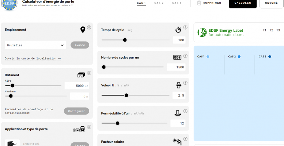The height and width of the screenshot is (146, 284).
Task: Click the Valeur U heat-transfer icon
Action: click(179, 85)
